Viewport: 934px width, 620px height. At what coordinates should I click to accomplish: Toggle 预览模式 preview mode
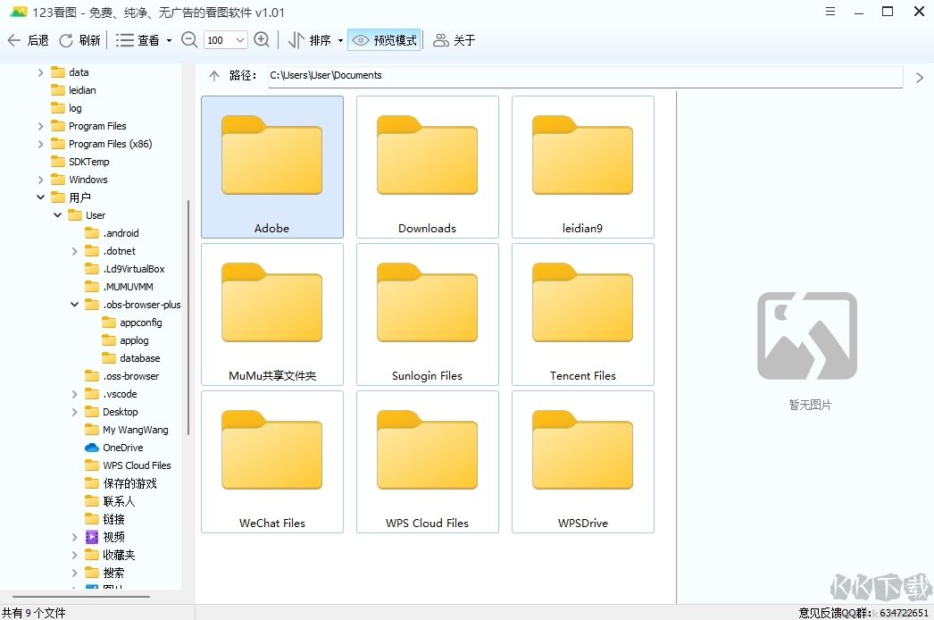pos(384,40)
